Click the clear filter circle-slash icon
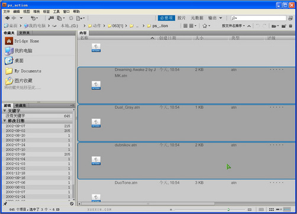The image size is (297, 214). click(x=72, y=203)
